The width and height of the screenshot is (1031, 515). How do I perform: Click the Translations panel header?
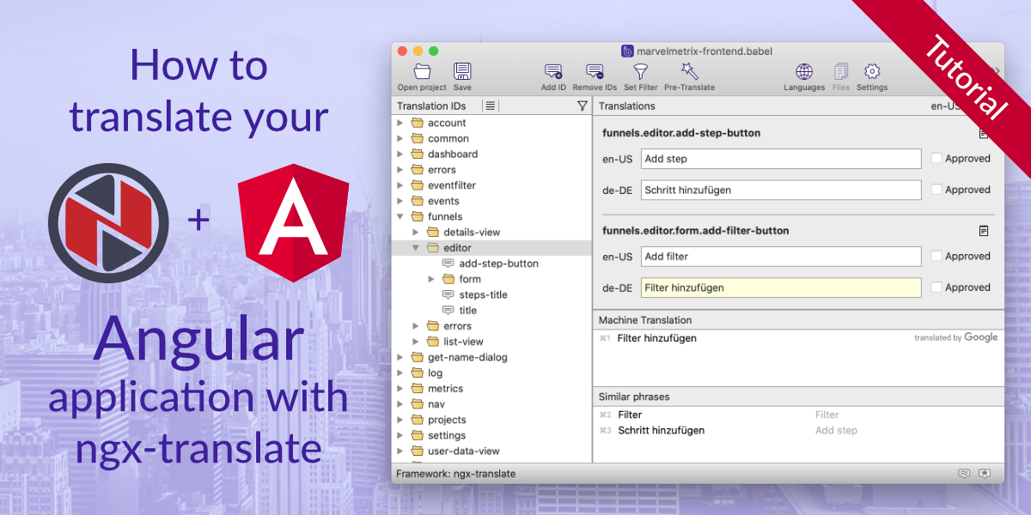point(626,106)
